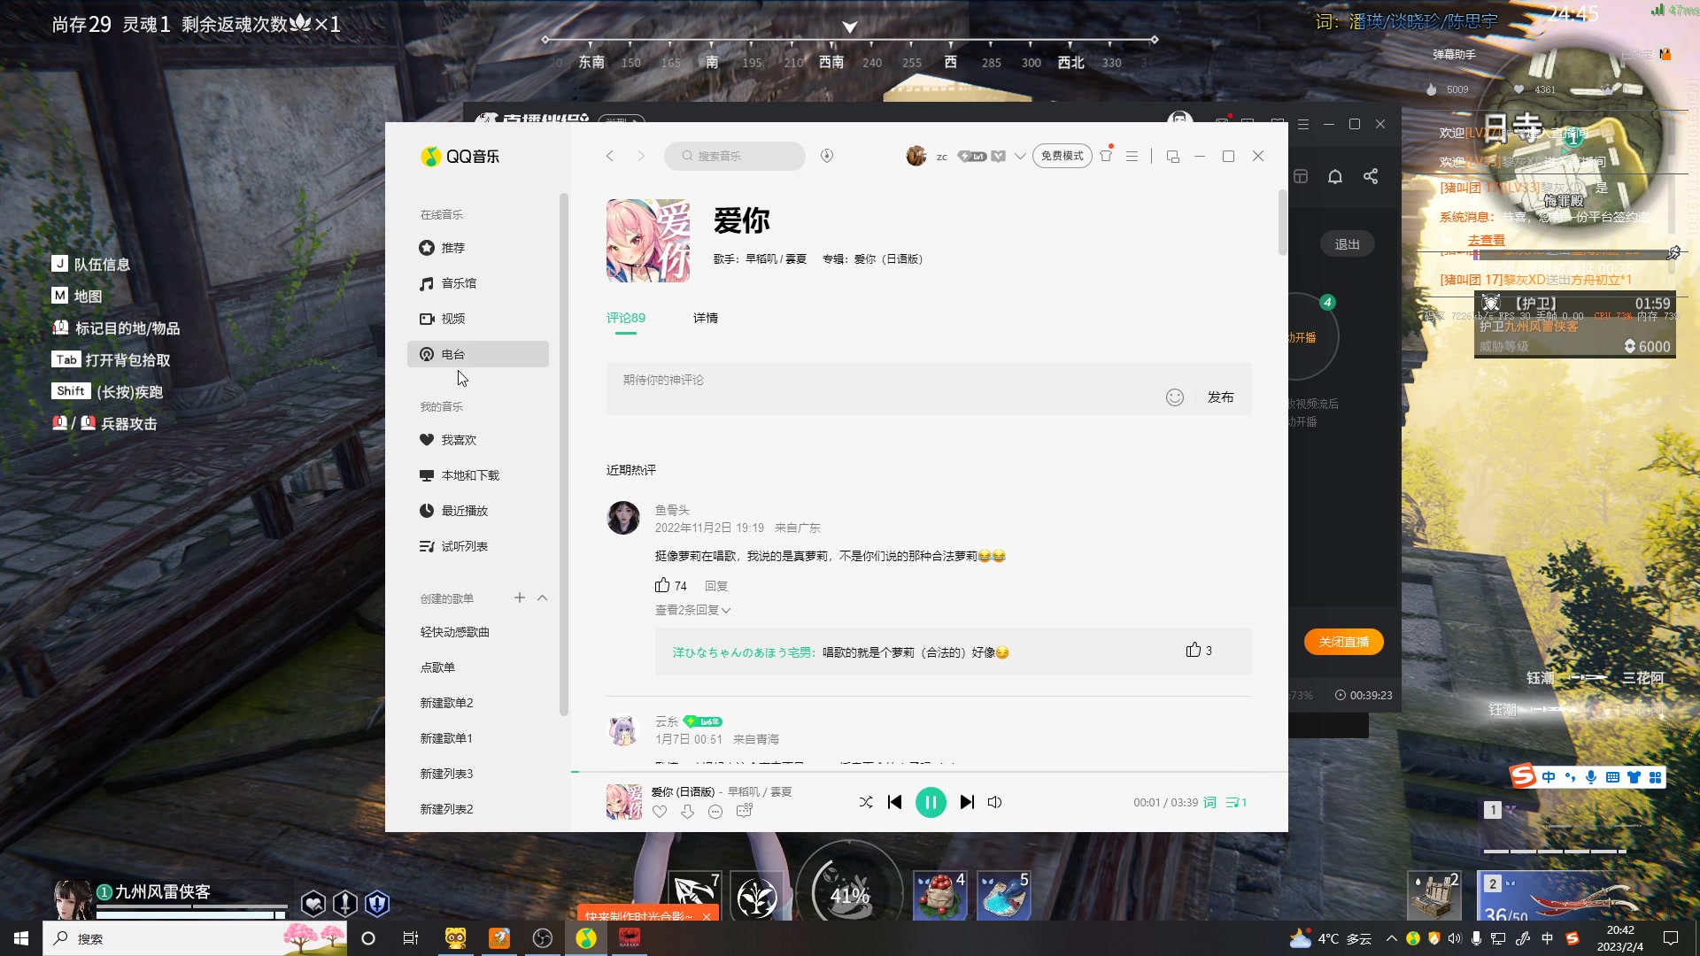Open Windows notification center
Viewport: 1700px width, 956px height.
pos(1671,938)
